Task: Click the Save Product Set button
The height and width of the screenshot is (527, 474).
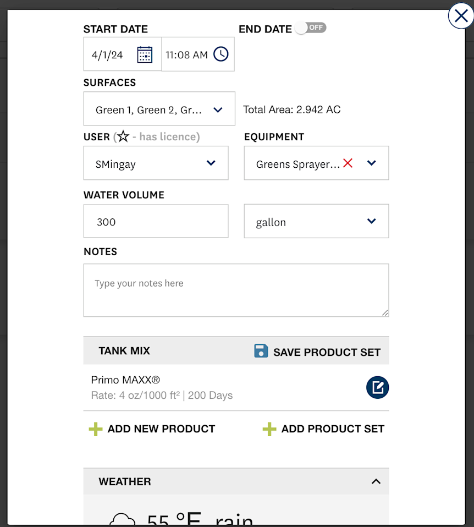Action: 326,352
